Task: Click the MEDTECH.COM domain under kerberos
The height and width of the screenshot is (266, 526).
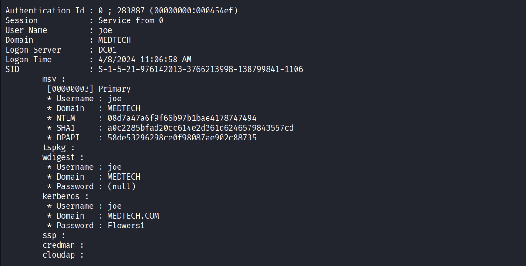Action: pos(133,216)
